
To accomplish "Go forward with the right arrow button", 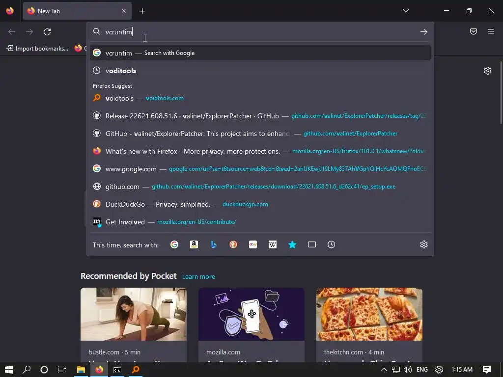I will (x=29, y=32).
